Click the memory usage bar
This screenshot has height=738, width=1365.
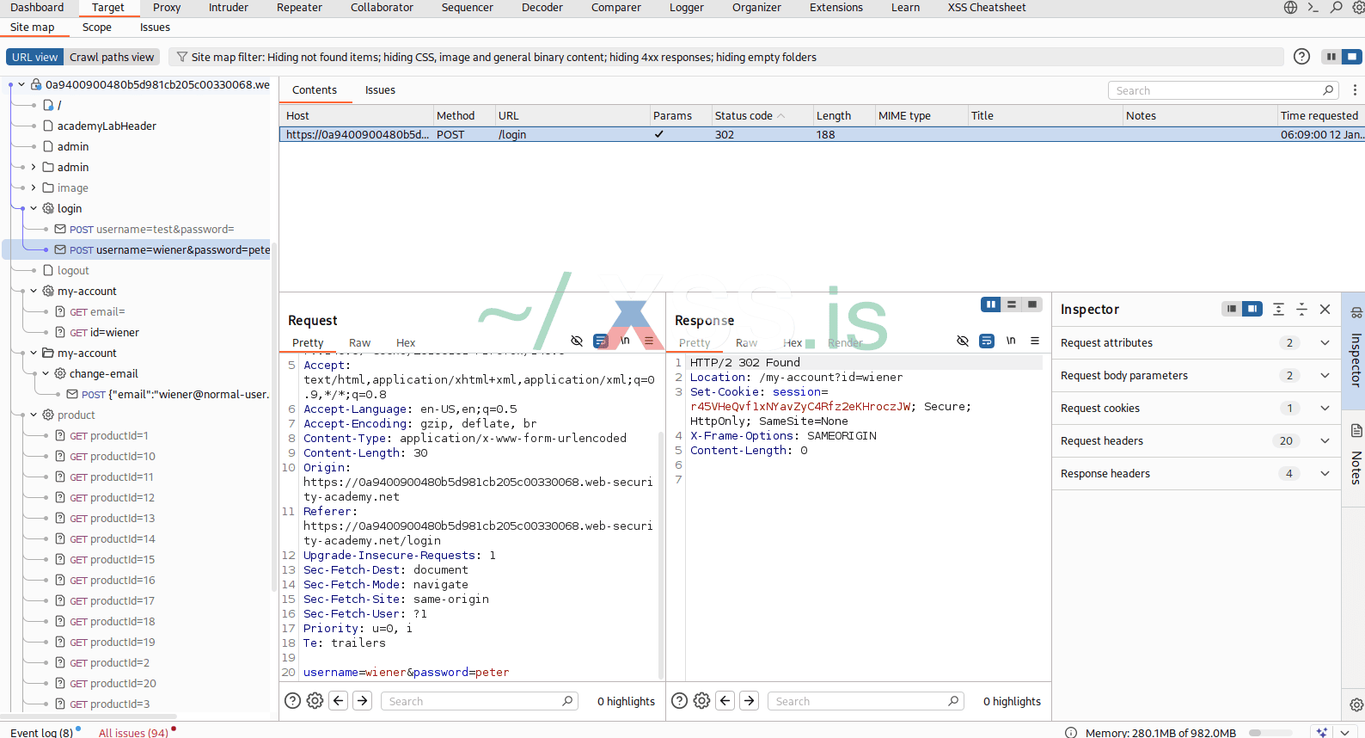pyautogui.click(x=1270, y=733)
